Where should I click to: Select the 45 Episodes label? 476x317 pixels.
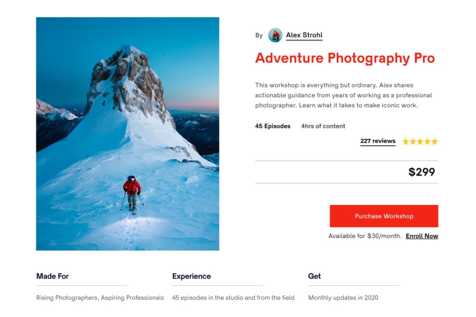272,126
